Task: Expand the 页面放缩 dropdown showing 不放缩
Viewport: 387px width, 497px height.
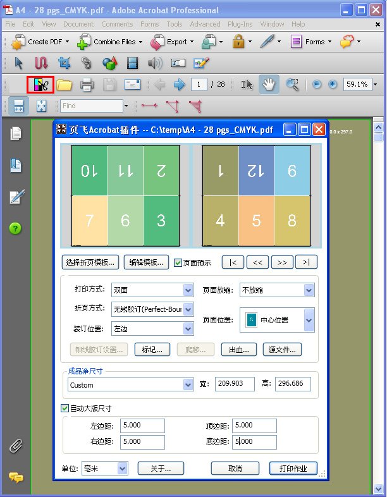Action: click(309, 290)
